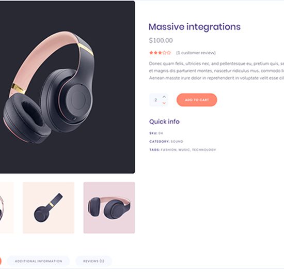
Task: Switch to the Additional Information tab
Action: coord(38,261)
